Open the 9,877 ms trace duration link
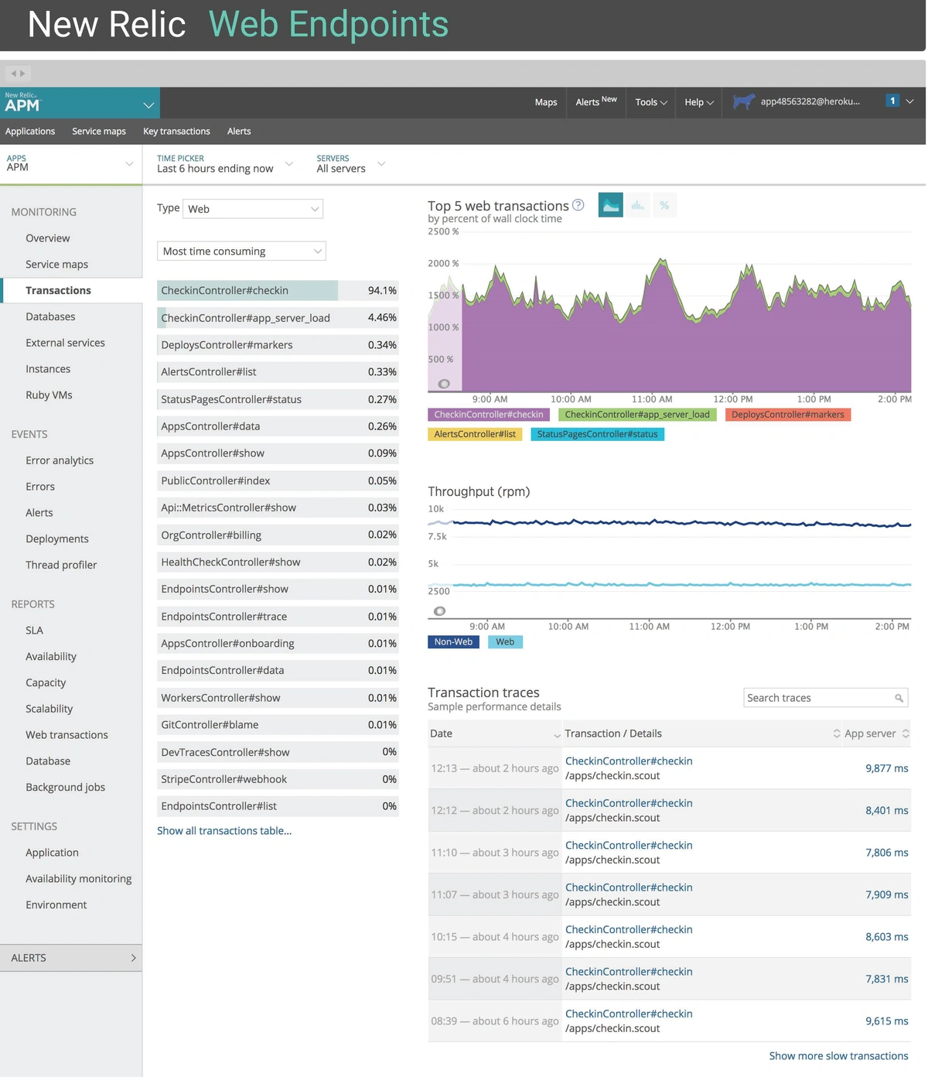 click(887, 768)
